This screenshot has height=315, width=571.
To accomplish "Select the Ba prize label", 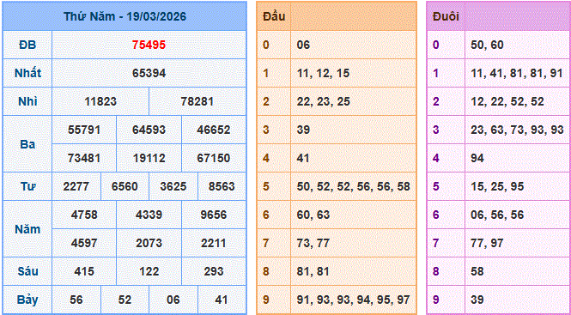I will 27,144.
